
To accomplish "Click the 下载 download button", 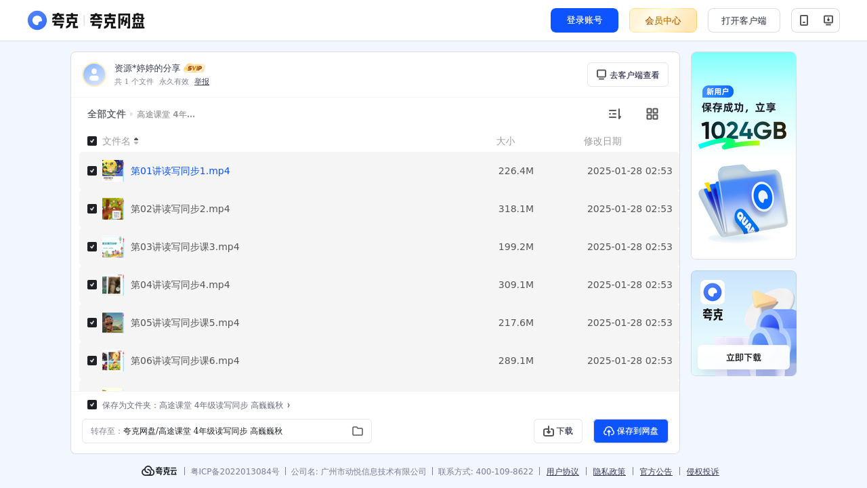I will pyautogui.click(x=558, y=431).
